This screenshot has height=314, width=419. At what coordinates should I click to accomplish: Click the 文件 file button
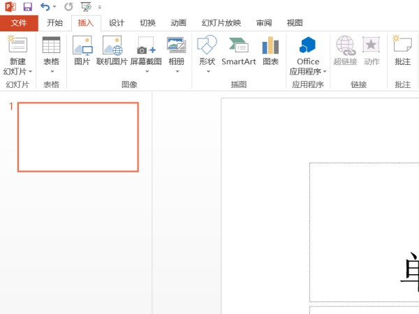[19, 22]
